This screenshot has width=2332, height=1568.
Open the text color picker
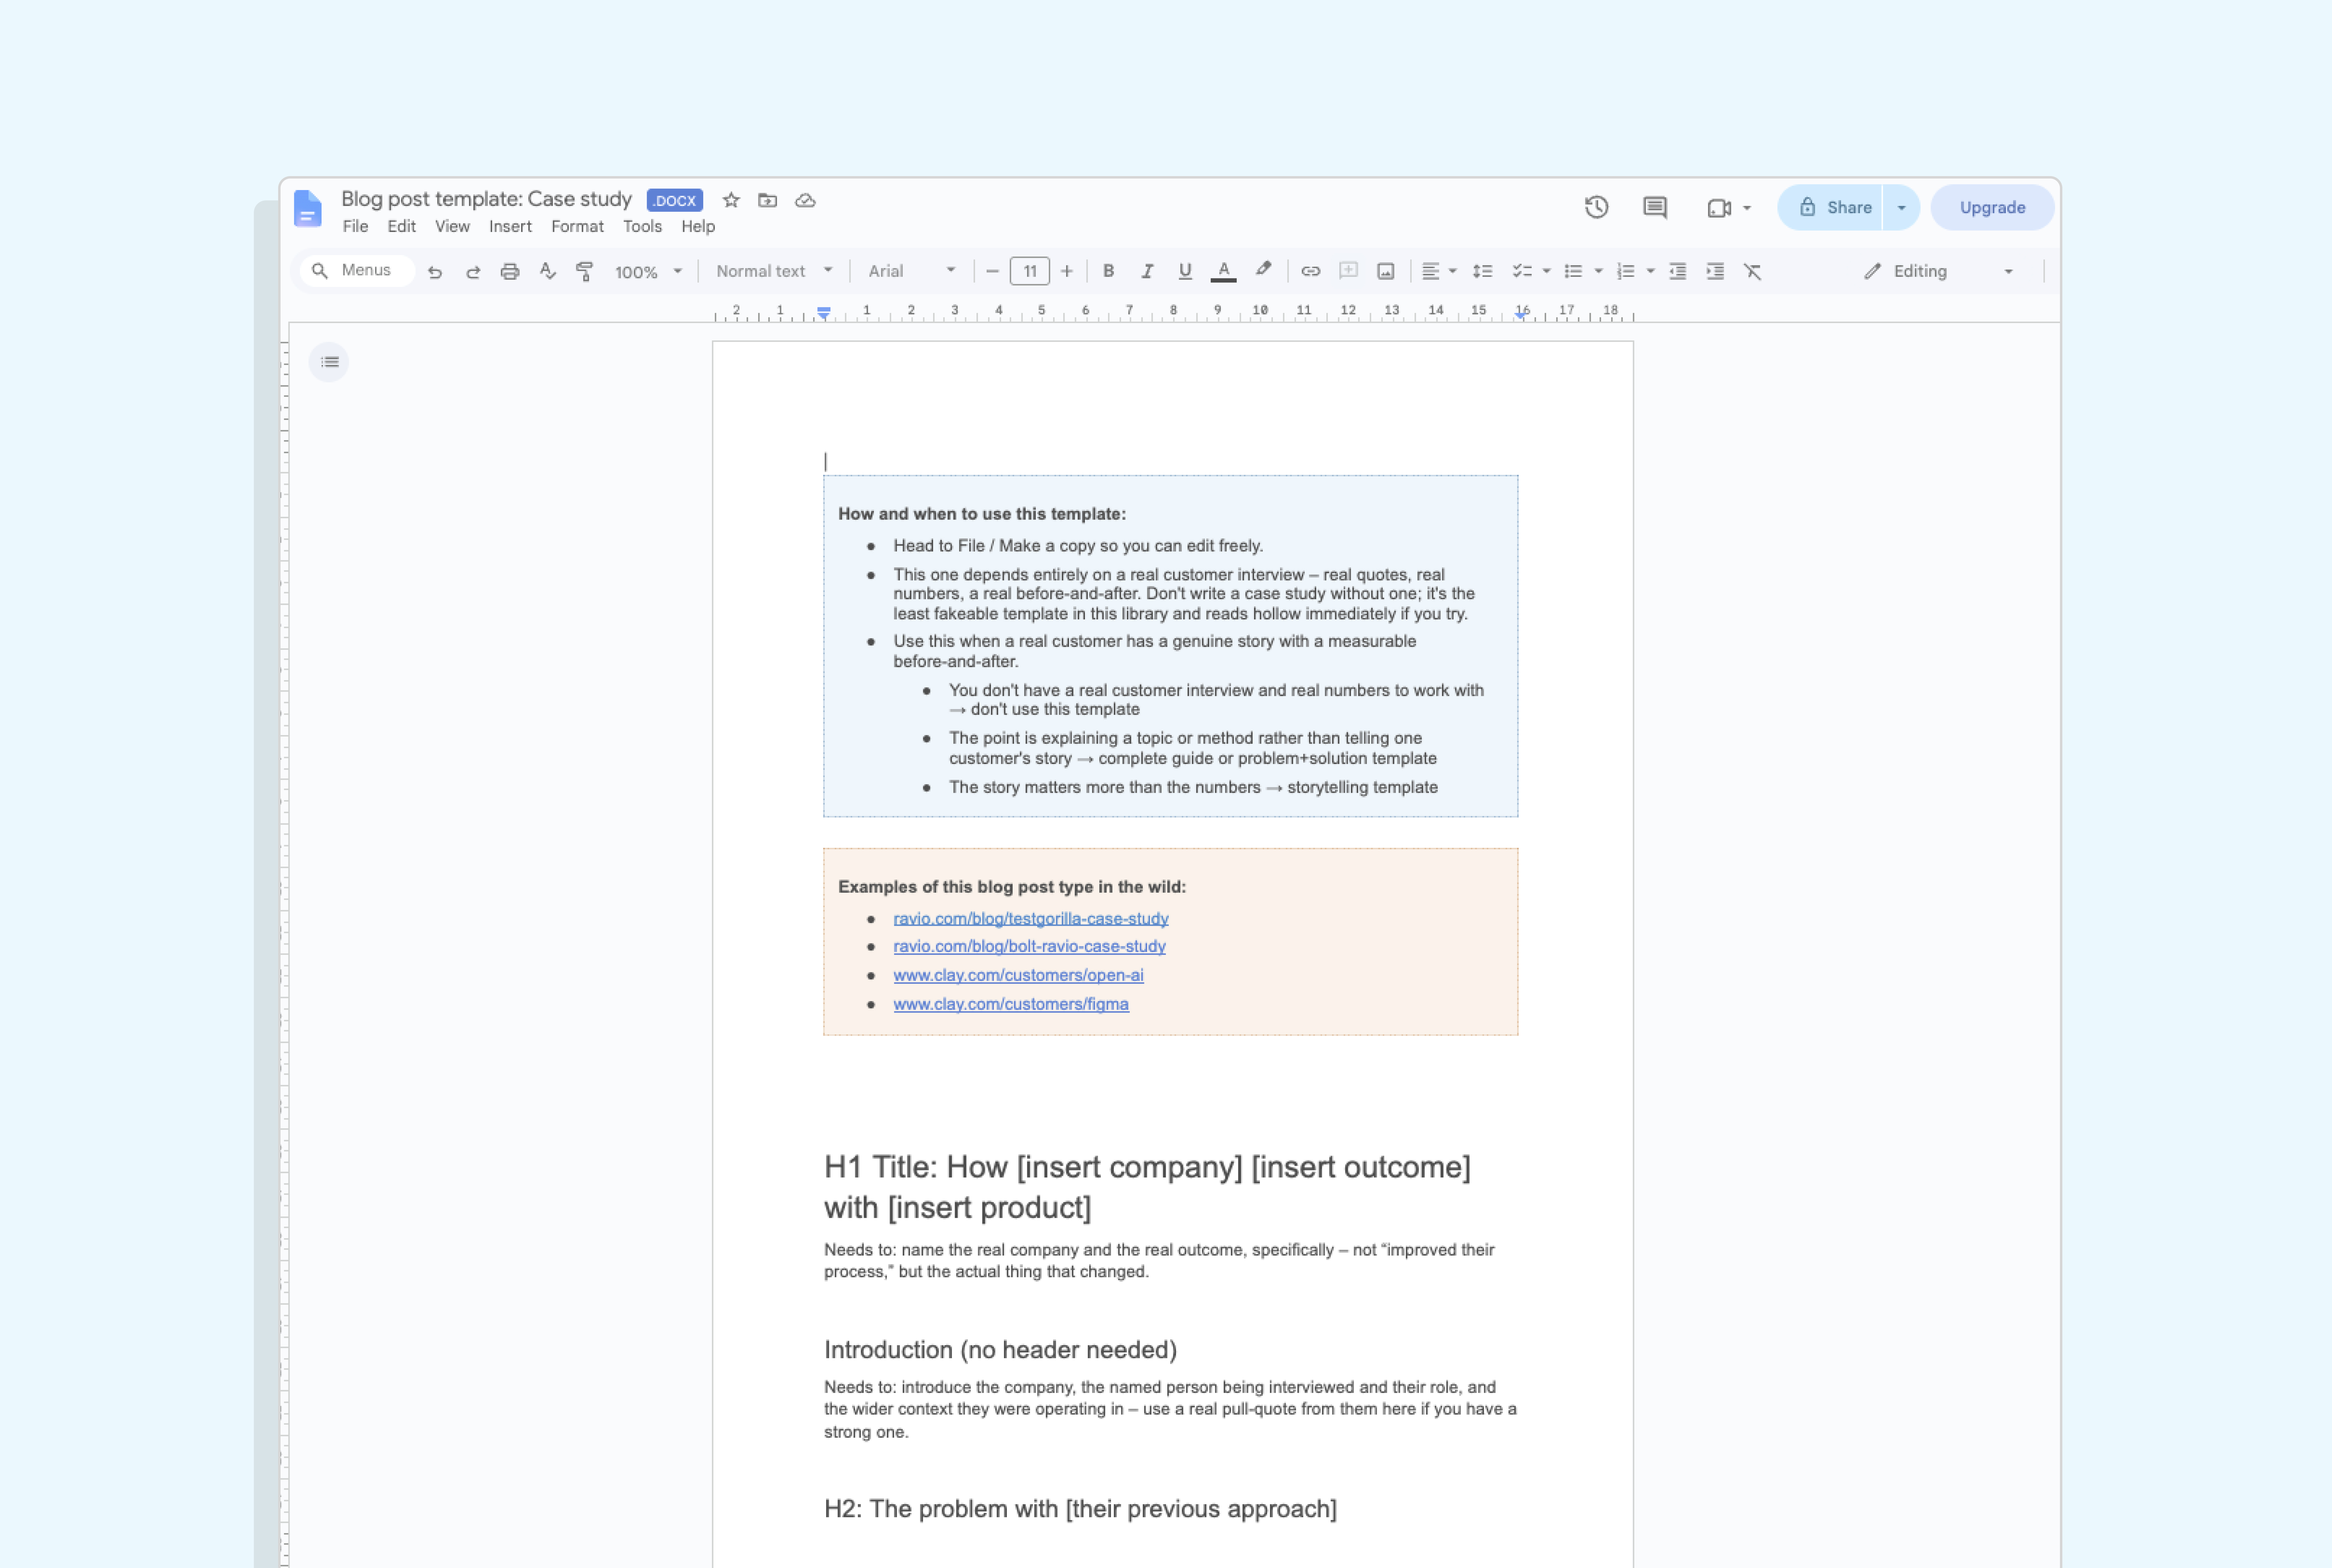pos(1223,271)
